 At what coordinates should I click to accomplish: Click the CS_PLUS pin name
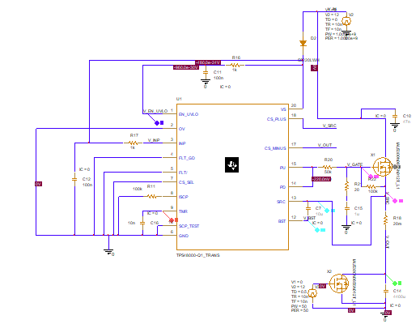(276, 119)
